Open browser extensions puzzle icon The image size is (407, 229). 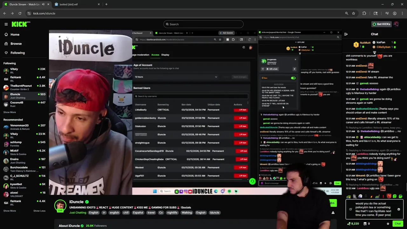[x=364, y=13]
